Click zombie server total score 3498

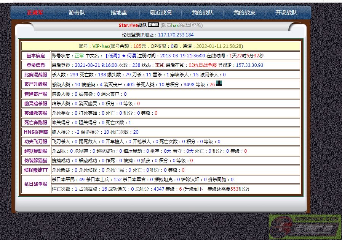point(189,84)
